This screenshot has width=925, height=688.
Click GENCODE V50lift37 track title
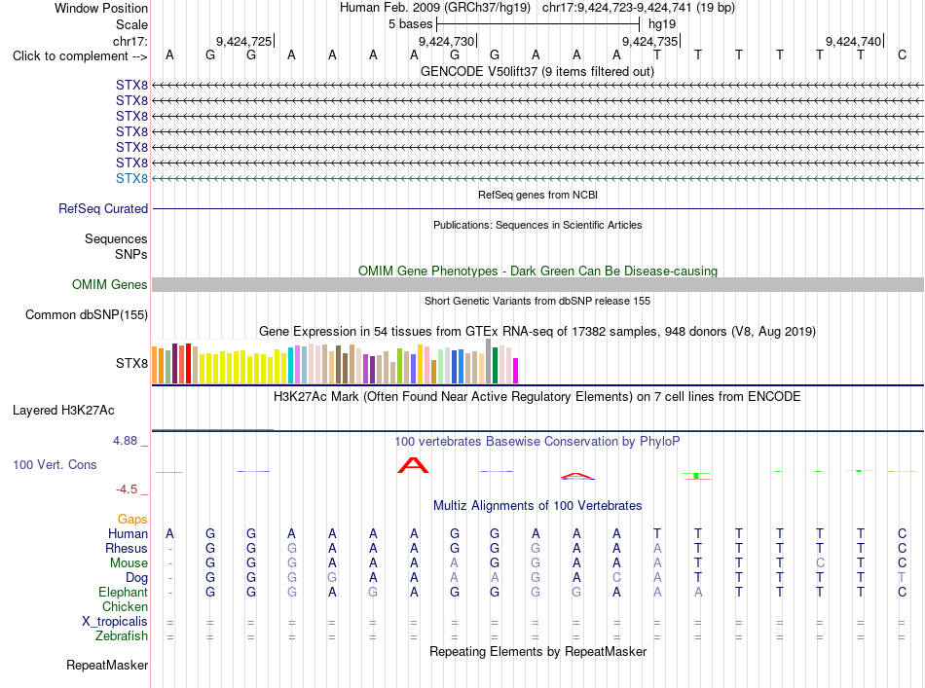click(537, 71)
